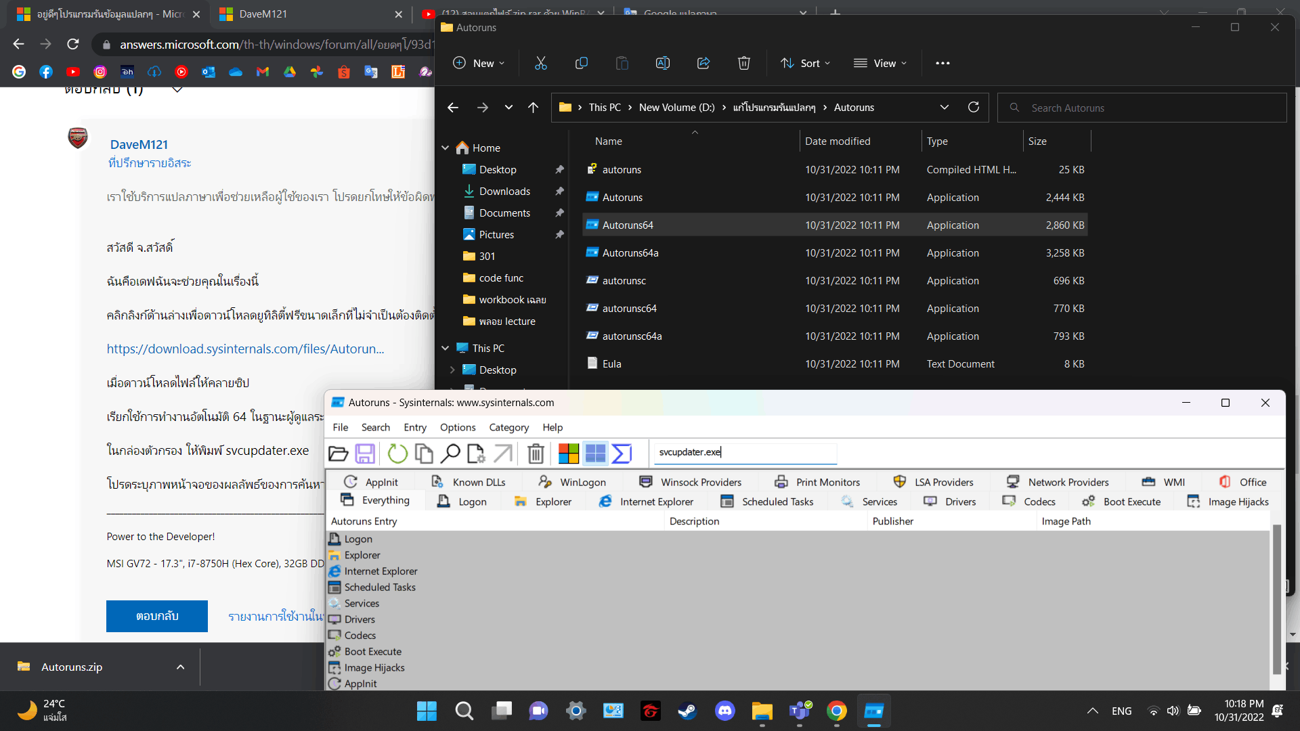Click the blue ตอบกลับ reply button

[157, 616]
